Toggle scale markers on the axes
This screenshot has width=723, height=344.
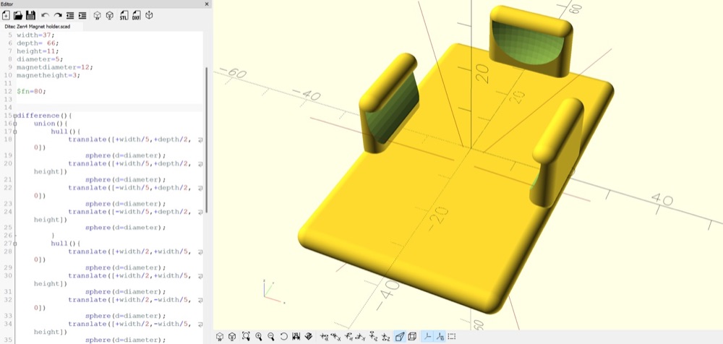440,337
